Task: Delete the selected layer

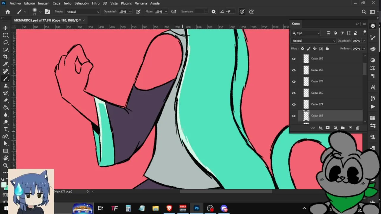Action: [x=358, y=128]
